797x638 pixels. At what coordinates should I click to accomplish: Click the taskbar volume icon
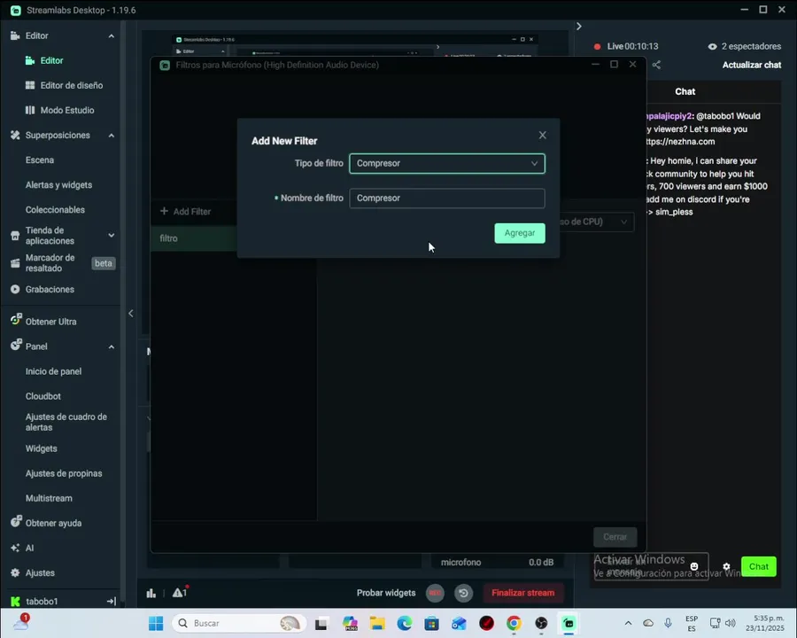(731, 623)
